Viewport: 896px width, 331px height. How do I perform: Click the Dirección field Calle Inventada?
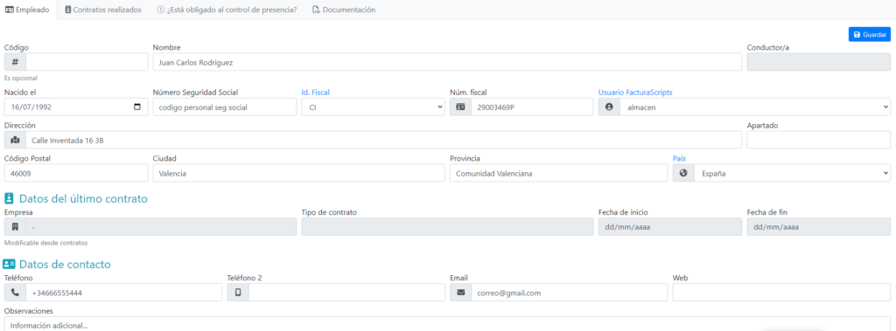click(x=384, y=140)
